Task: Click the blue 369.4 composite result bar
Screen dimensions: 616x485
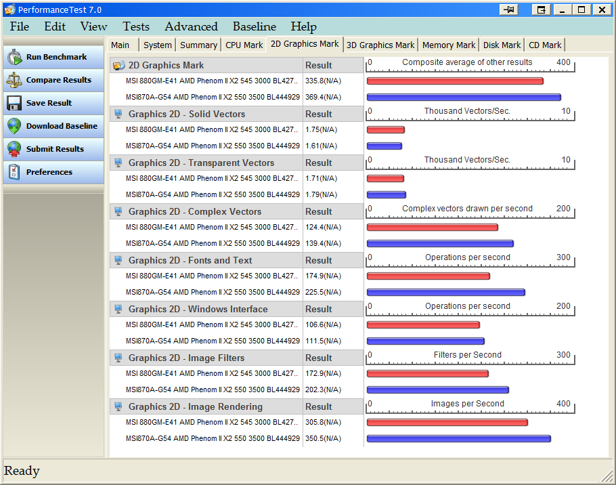Action: pyautogui.click(x=464, y=97)
